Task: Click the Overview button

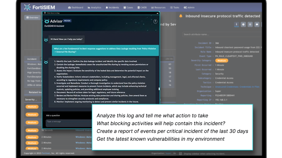Action: (32, 18)
